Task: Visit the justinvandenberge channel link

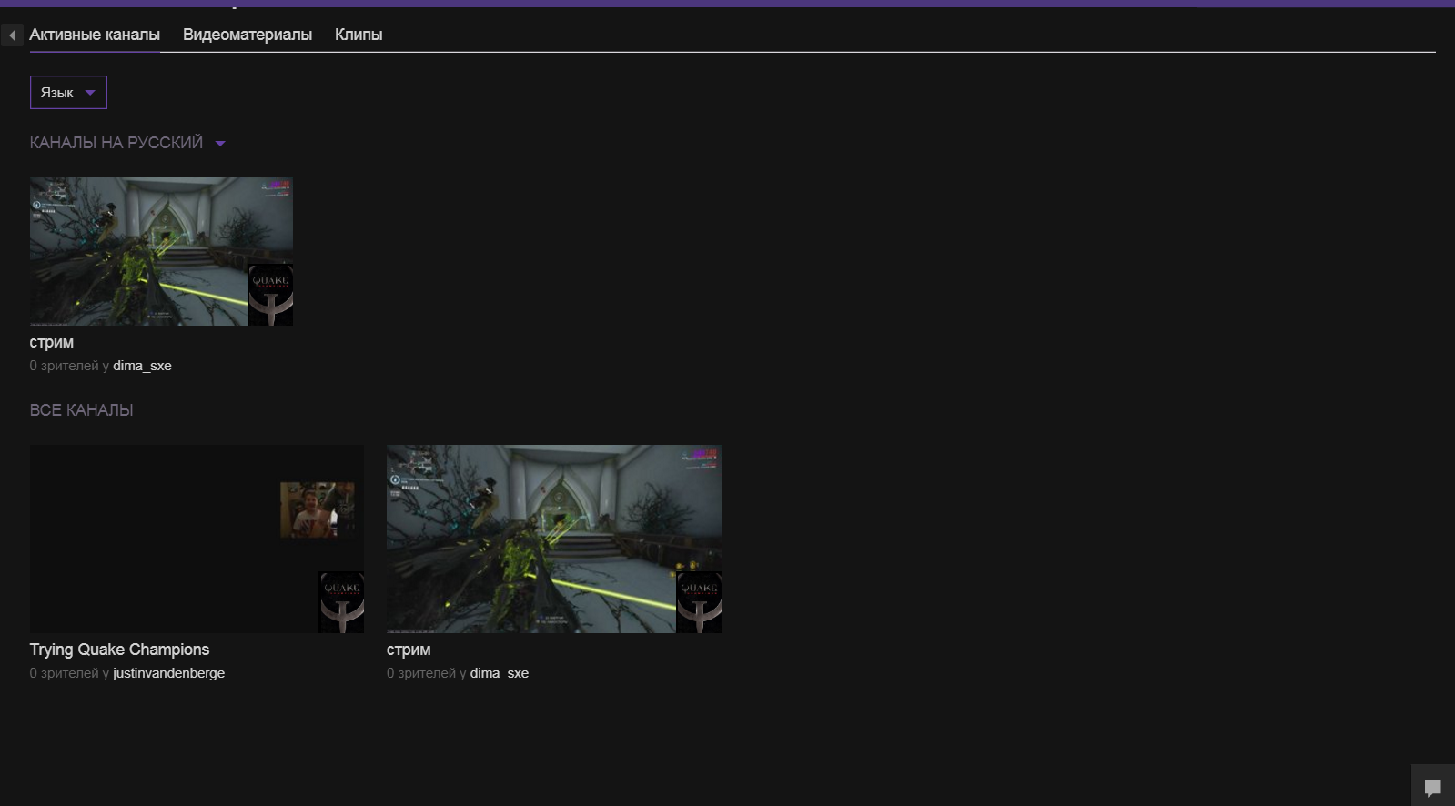Action: click(x=168, y=673)
